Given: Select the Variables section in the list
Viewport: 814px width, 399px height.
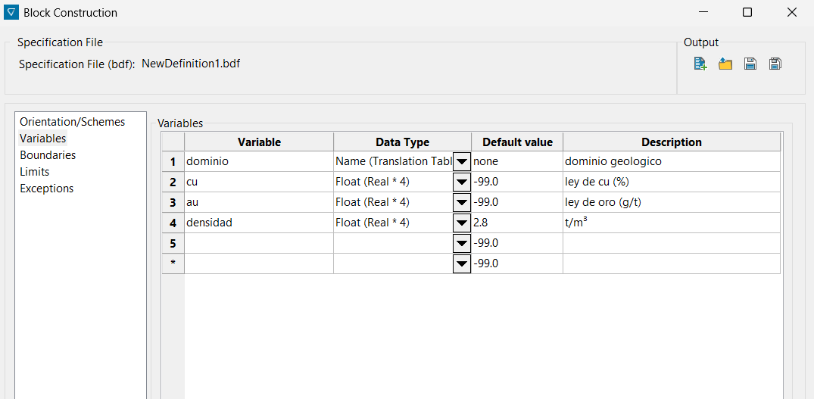Looking at the screenshot, I should pyautogui.click(x=42, y=139).
